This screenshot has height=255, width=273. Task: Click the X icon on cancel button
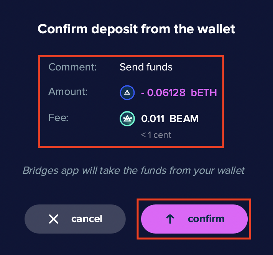point(54,219)
